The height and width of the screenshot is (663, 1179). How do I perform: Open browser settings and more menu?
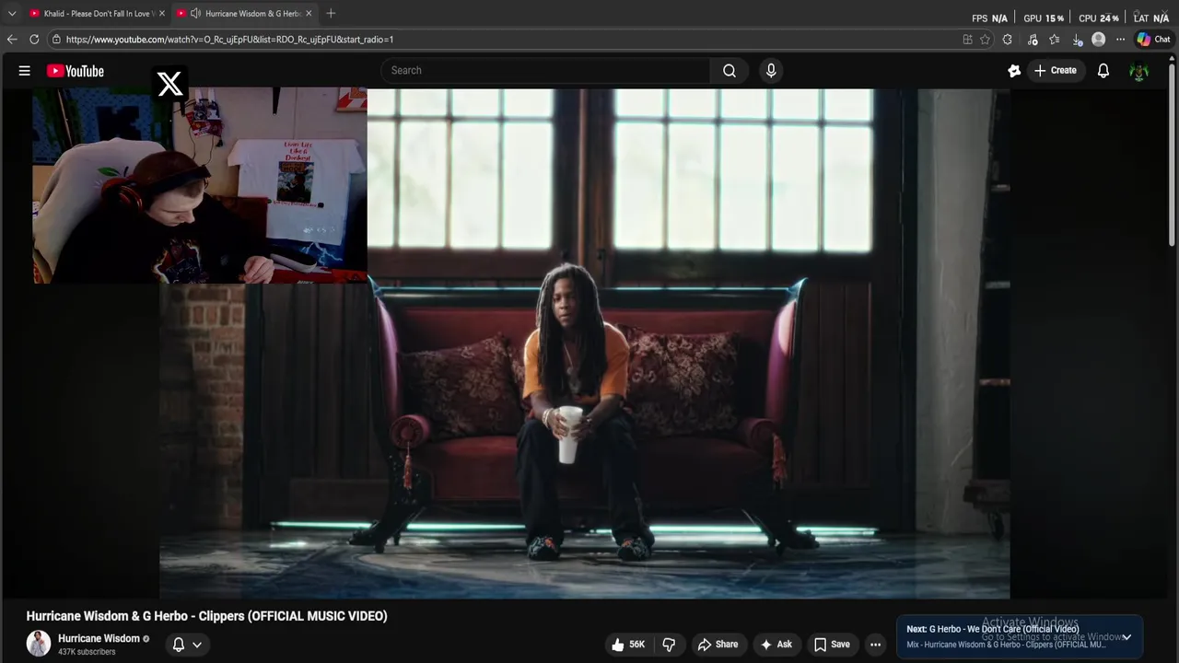[1120, 40]
